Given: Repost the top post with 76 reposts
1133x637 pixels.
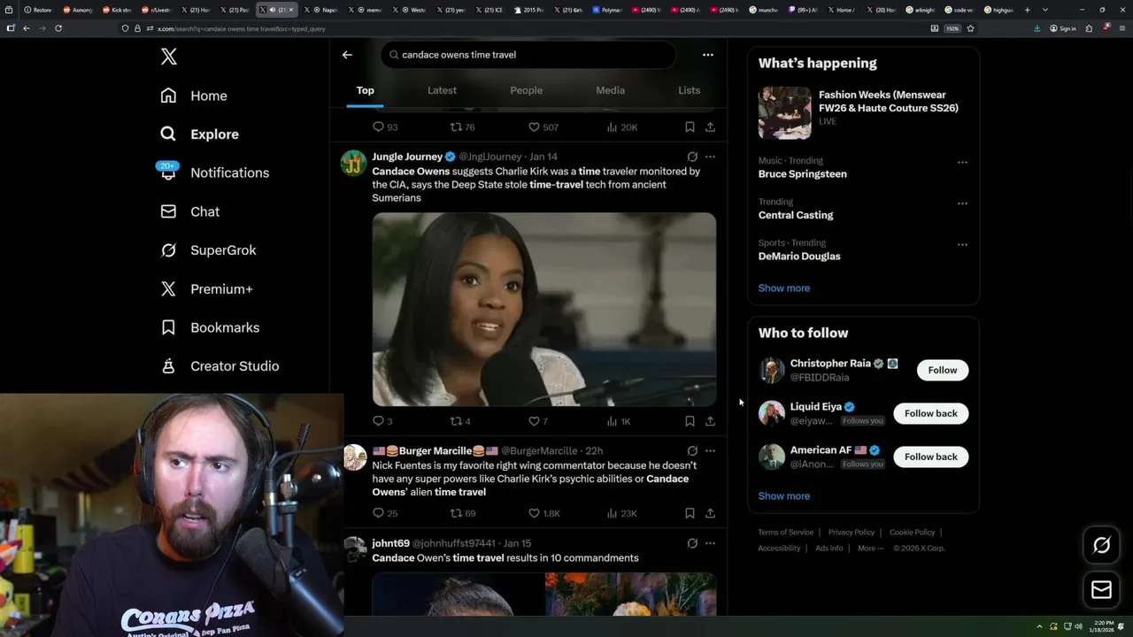Looking at the screenshot, I should click(463, 127).
